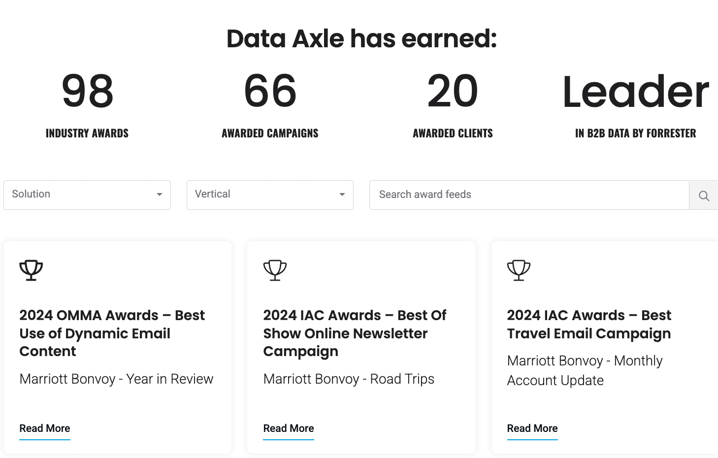Select the 2024 OMMA Awards card title
Viewport: 718px width, 458px height.
tap(112, 333)
